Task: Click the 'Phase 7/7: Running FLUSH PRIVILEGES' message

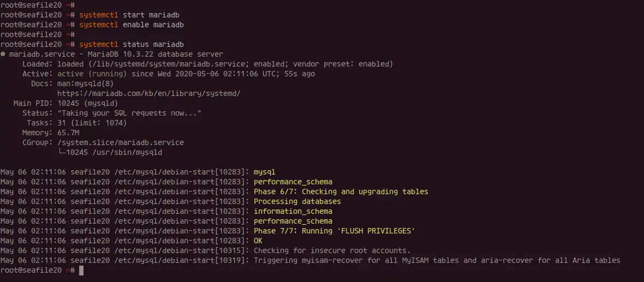Action: [335, 231]
